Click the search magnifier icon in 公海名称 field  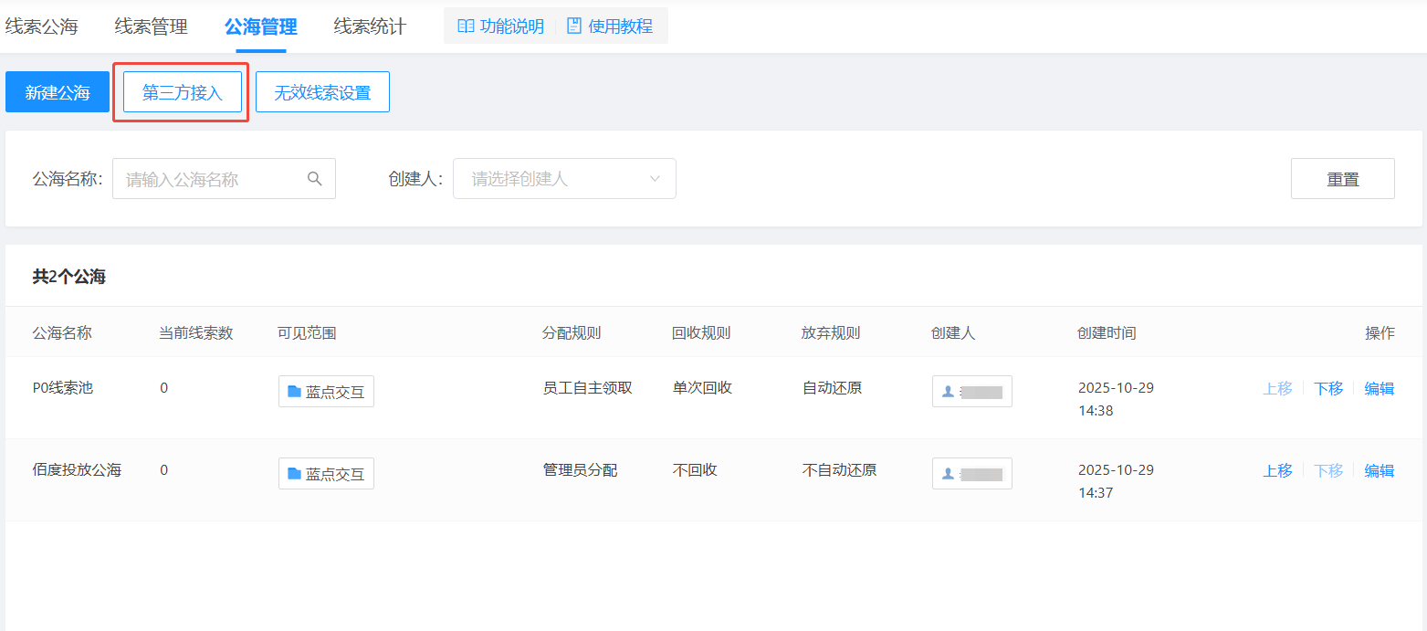point(315,179)
